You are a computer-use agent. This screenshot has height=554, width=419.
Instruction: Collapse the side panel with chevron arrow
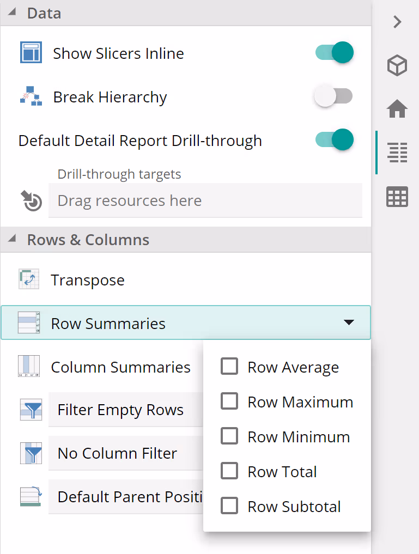(x=397, y=22)
